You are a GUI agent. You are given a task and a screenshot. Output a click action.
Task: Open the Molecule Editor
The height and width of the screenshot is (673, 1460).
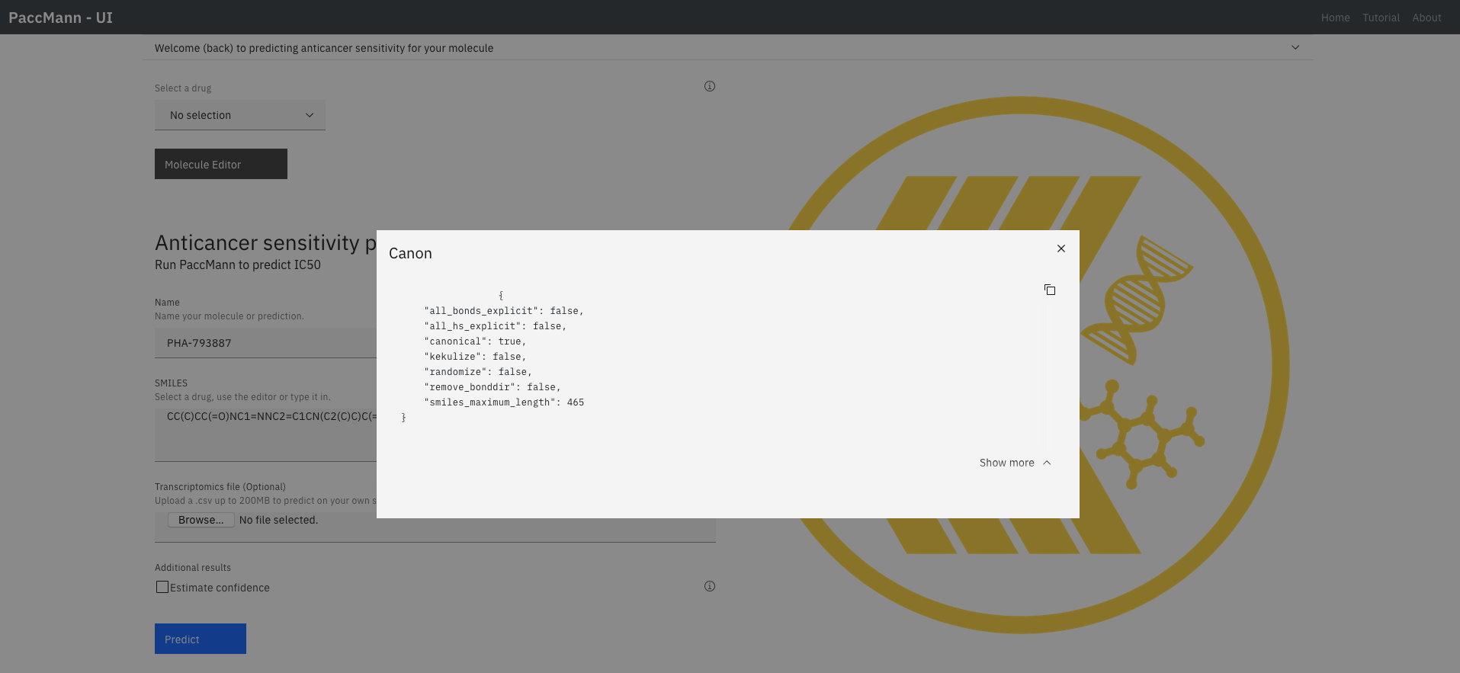[221, 164]
